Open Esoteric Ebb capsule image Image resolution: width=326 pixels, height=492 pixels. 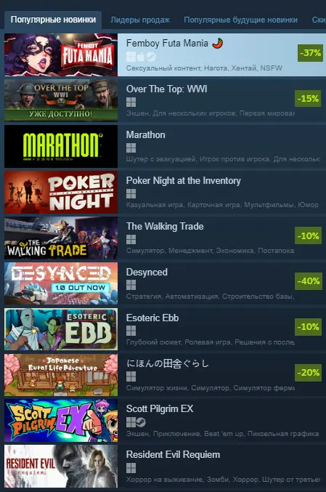coord(61,329)
